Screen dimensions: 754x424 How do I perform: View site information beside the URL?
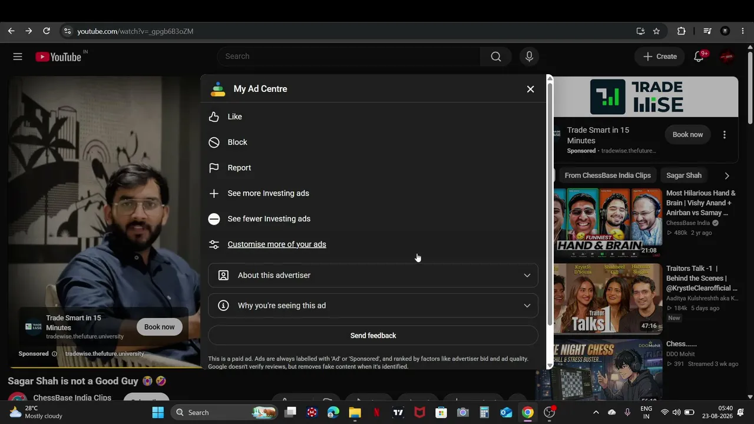click(67, 31)
